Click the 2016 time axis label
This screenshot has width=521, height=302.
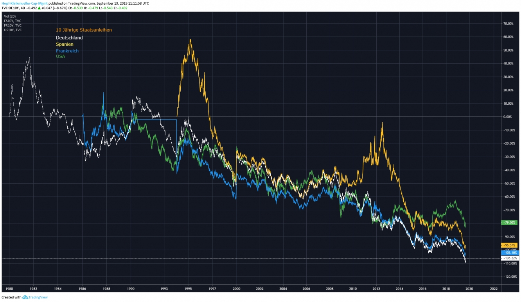423,289
